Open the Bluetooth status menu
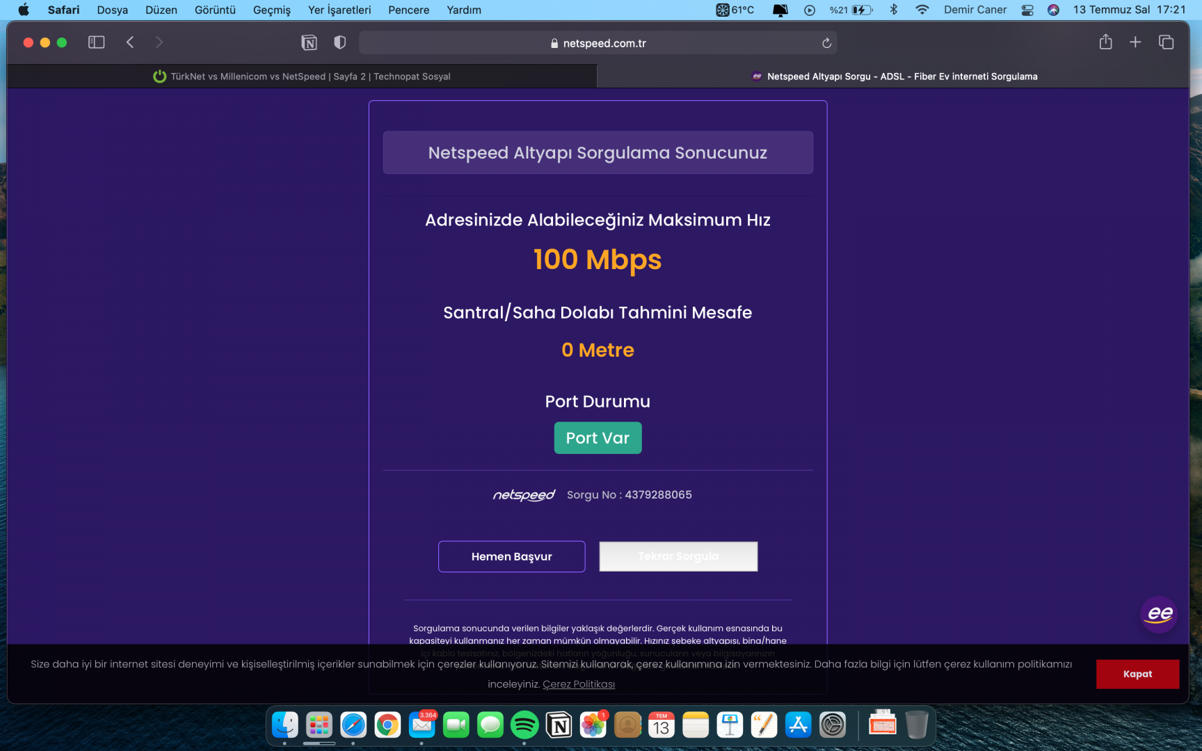 894,10
